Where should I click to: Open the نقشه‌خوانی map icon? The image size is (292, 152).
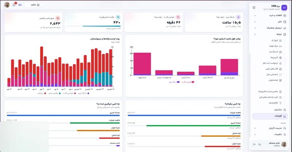(x=280, y=80)
